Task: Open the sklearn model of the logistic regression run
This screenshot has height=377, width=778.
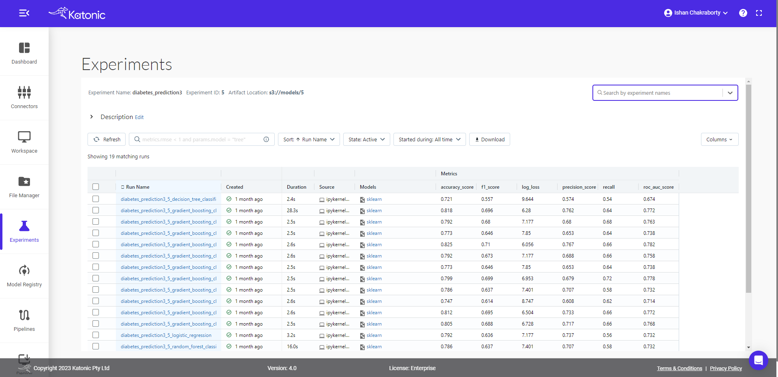Action: tap(374, 335)
